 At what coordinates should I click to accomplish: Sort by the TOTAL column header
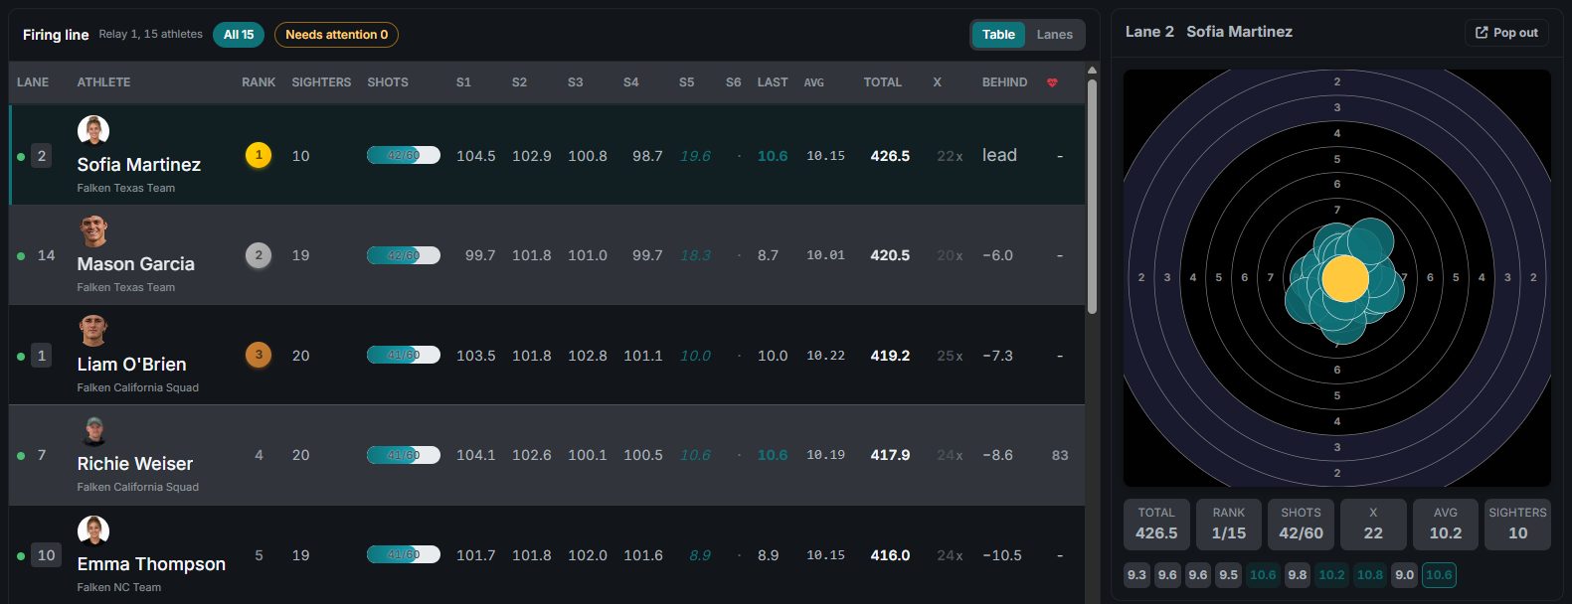point(883,82)
